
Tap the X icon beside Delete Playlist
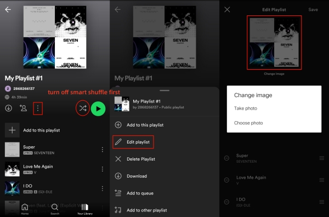click(x=118, y=159)
